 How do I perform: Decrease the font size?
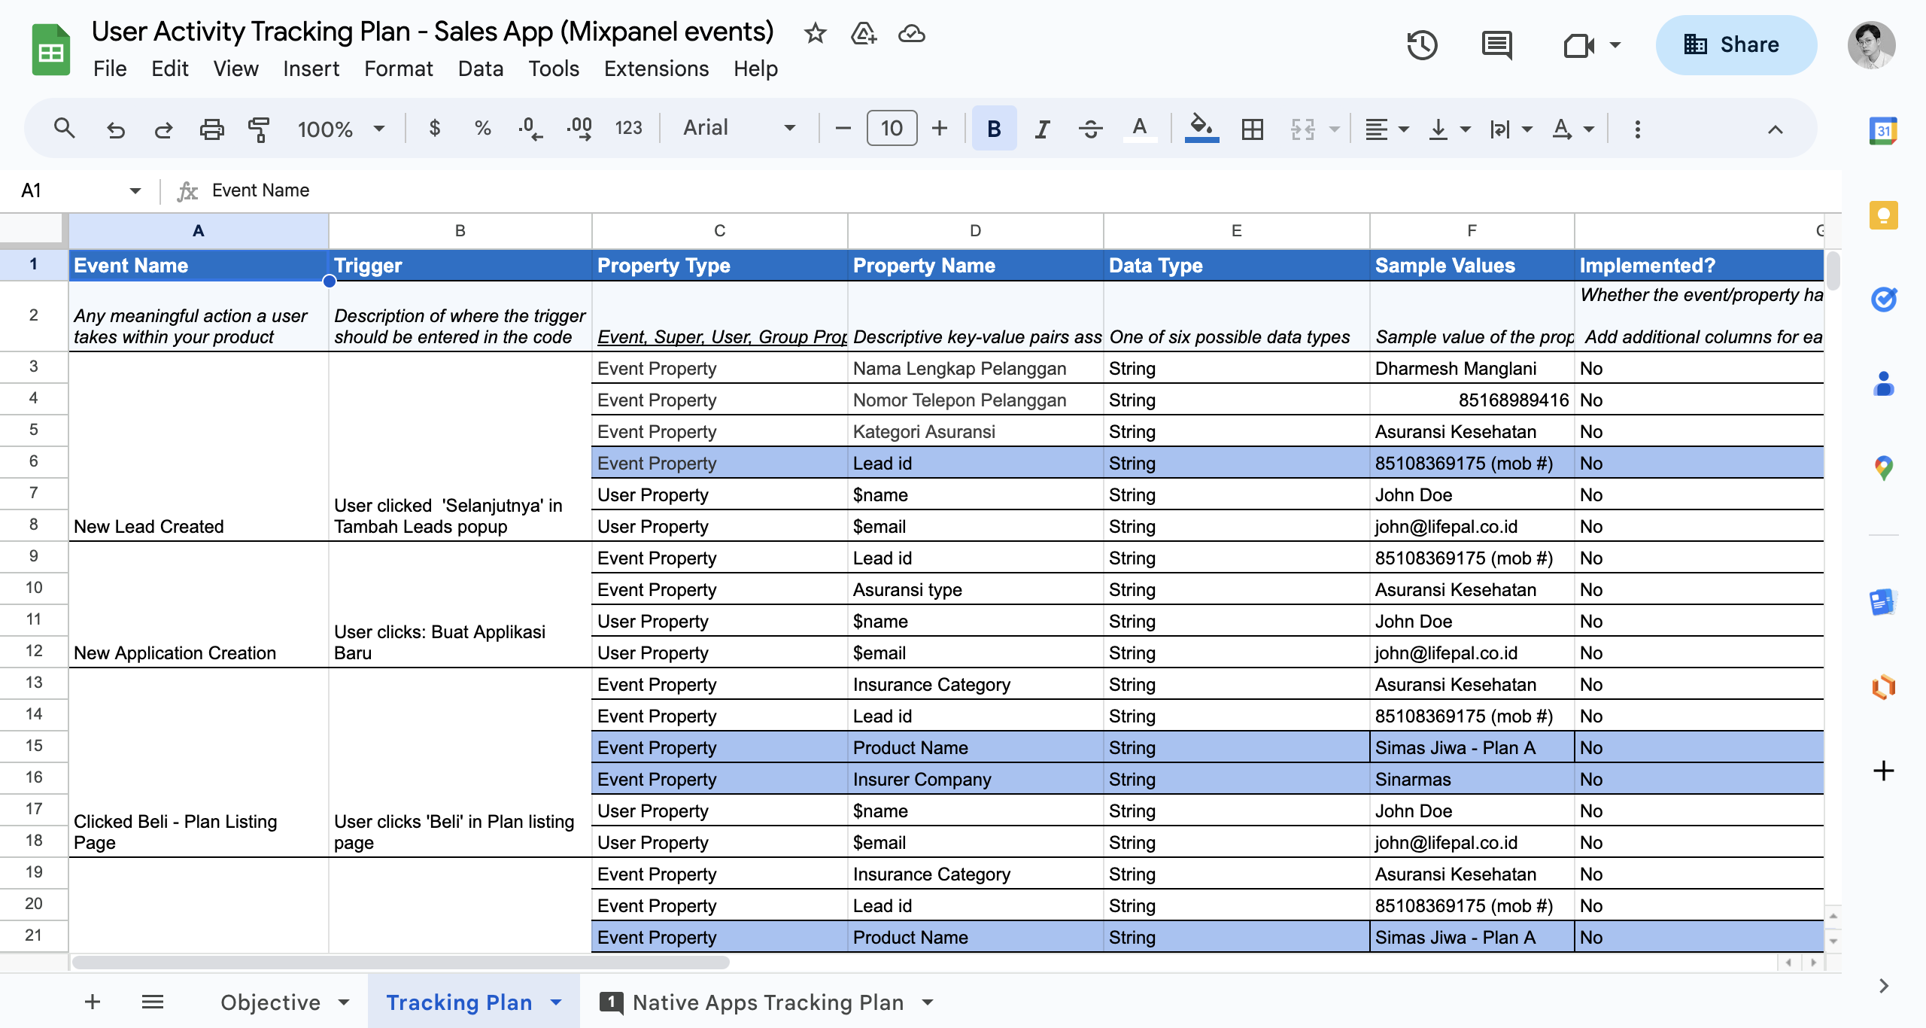tap(843, 129)
